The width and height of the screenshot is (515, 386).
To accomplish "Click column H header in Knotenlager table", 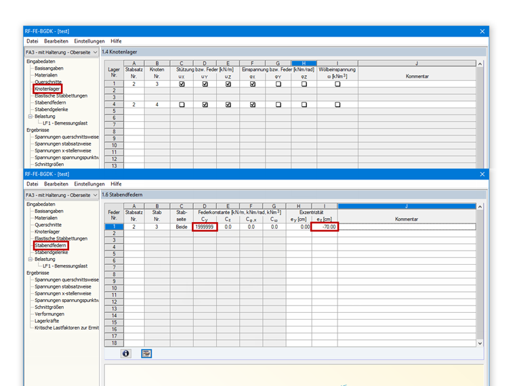I will [304, 64].
